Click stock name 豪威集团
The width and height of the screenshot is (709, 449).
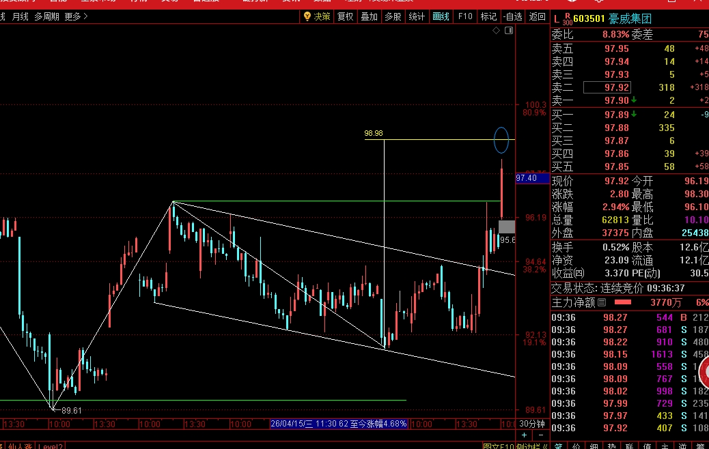(630, 19)
